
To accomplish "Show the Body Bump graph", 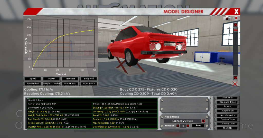I will (70, 84).
